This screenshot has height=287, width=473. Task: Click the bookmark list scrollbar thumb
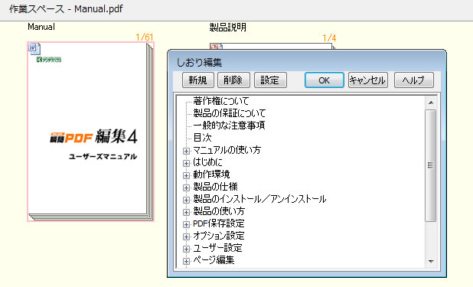[431, 165]
